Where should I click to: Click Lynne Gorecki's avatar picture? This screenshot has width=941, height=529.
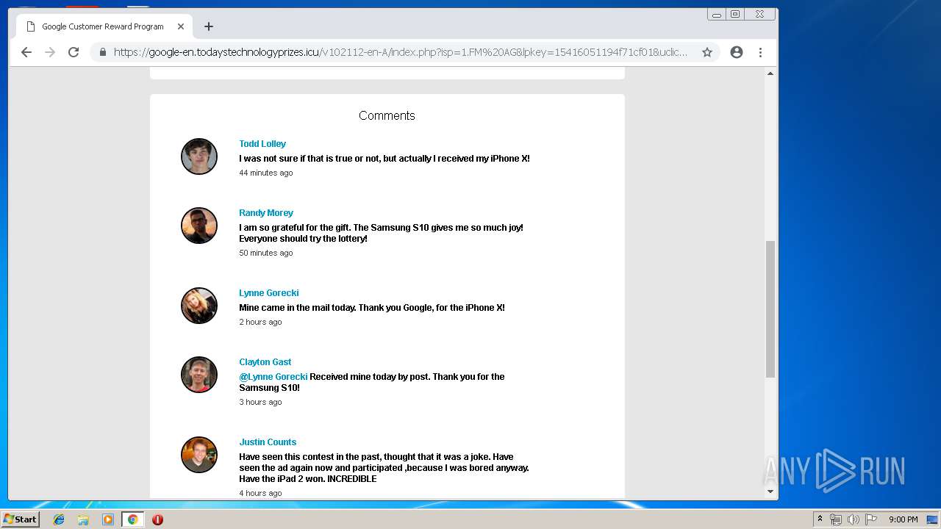pos(199,306)
